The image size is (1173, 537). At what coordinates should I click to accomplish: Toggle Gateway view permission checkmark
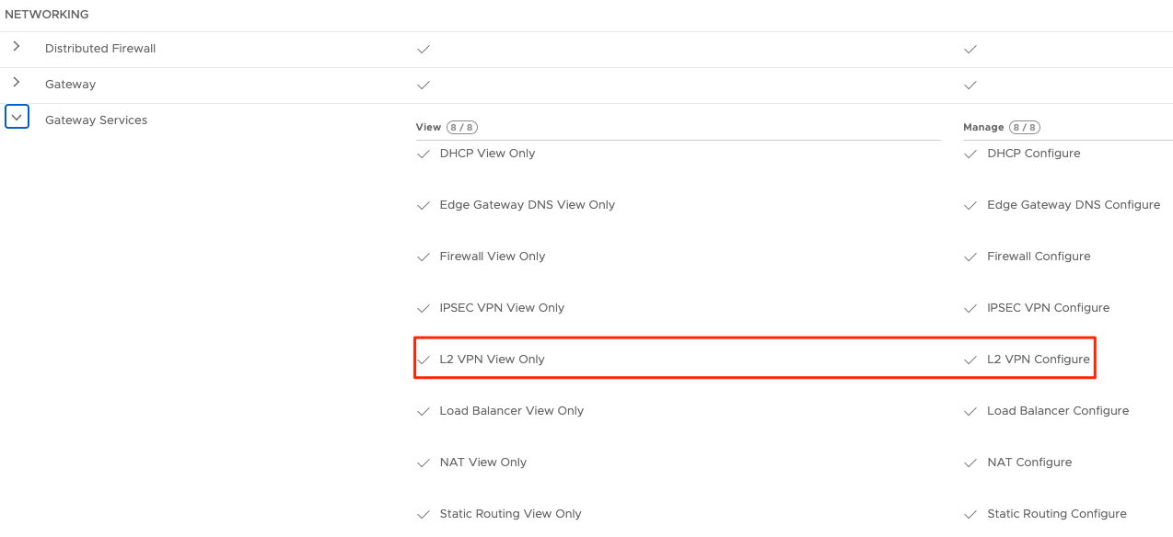[x=424, y=85]
